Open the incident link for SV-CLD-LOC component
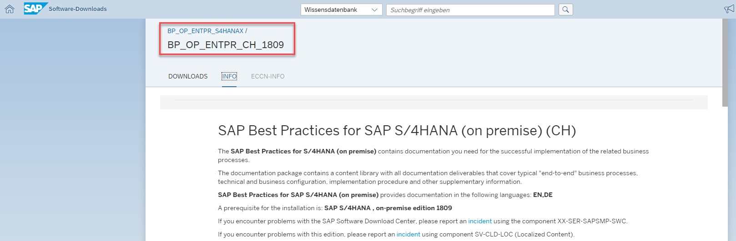The height and width of the screenshot is (241, 736). (x=408, y=234)
